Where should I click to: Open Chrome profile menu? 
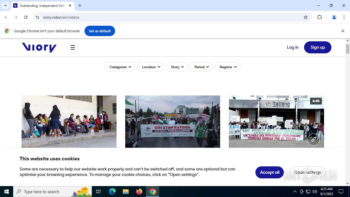[334, 17]
